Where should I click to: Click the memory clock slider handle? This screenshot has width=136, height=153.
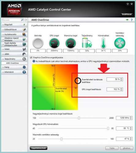[79, 118]
